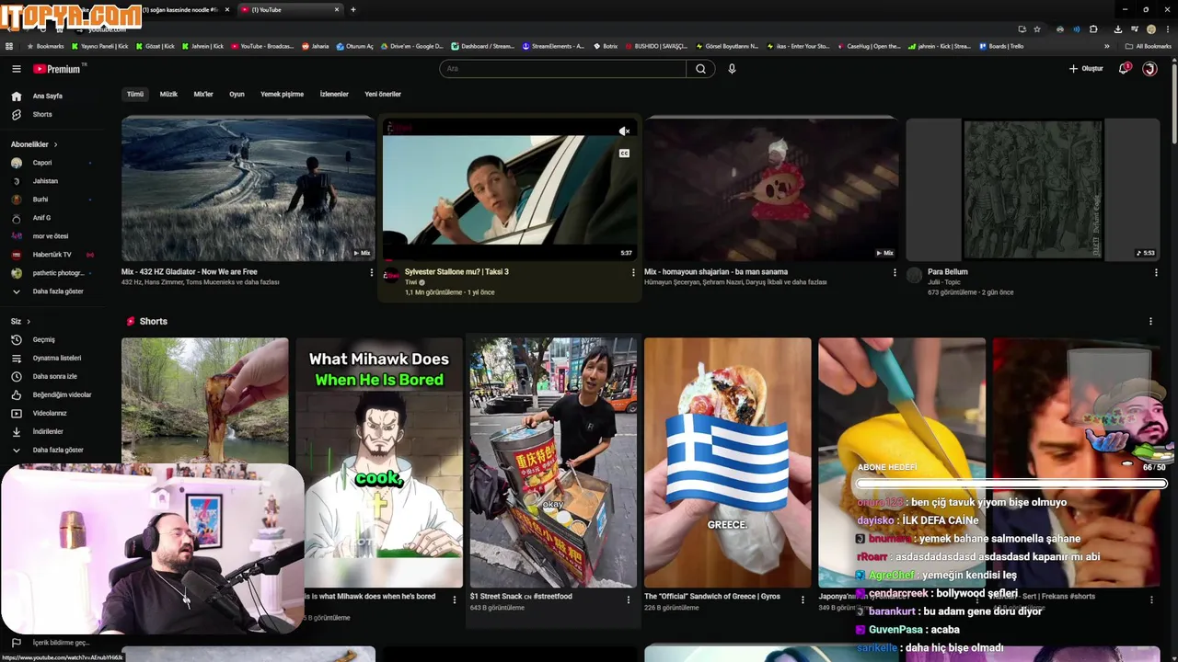This screenshot has height=662, width=1178.
Task: Open browser downloads icon
Action: point(1117,29)
